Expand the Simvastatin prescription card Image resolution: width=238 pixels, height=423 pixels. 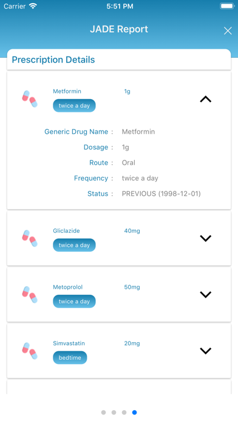point(206,351)
